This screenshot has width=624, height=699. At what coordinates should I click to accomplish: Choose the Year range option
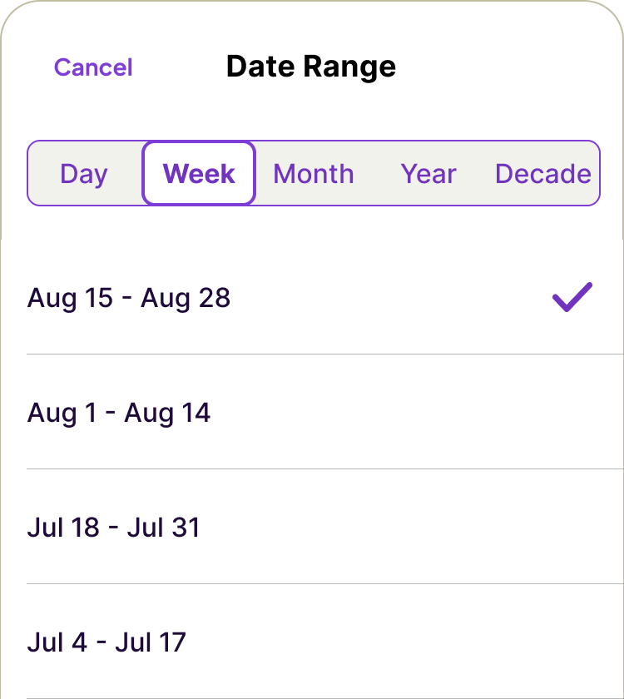point(428,174)
